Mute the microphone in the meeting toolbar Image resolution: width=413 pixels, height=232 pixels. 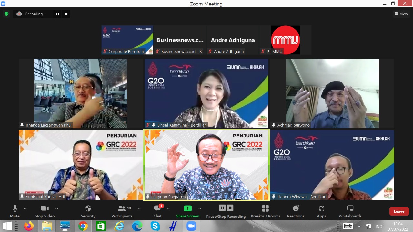click(15, 211)
